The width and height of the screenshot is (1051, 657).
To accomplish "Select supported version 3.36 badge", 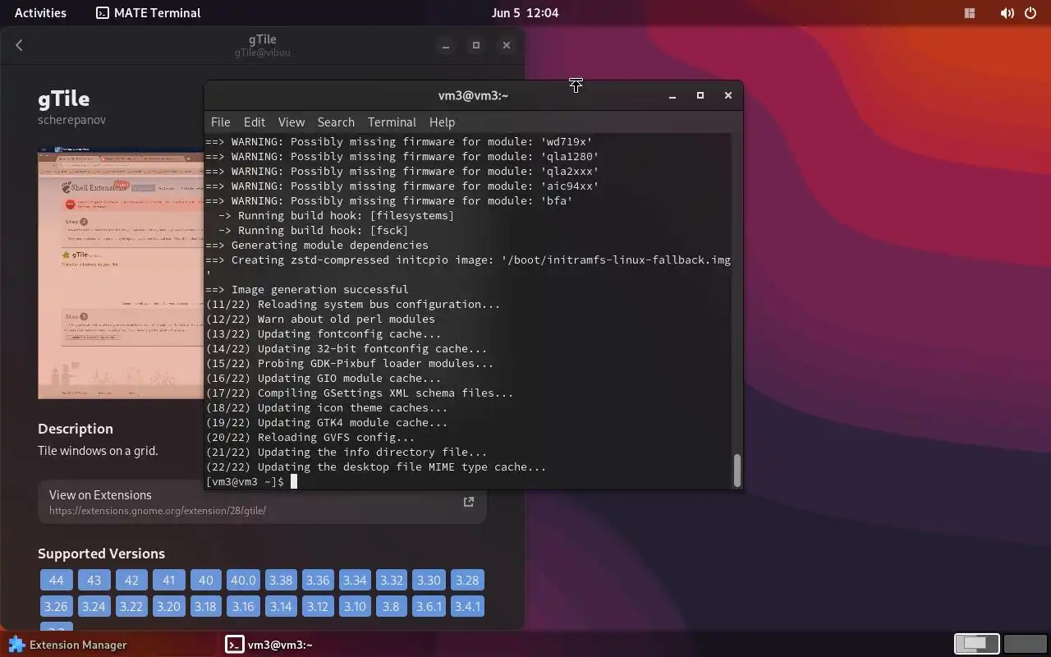I will (318, 580).
